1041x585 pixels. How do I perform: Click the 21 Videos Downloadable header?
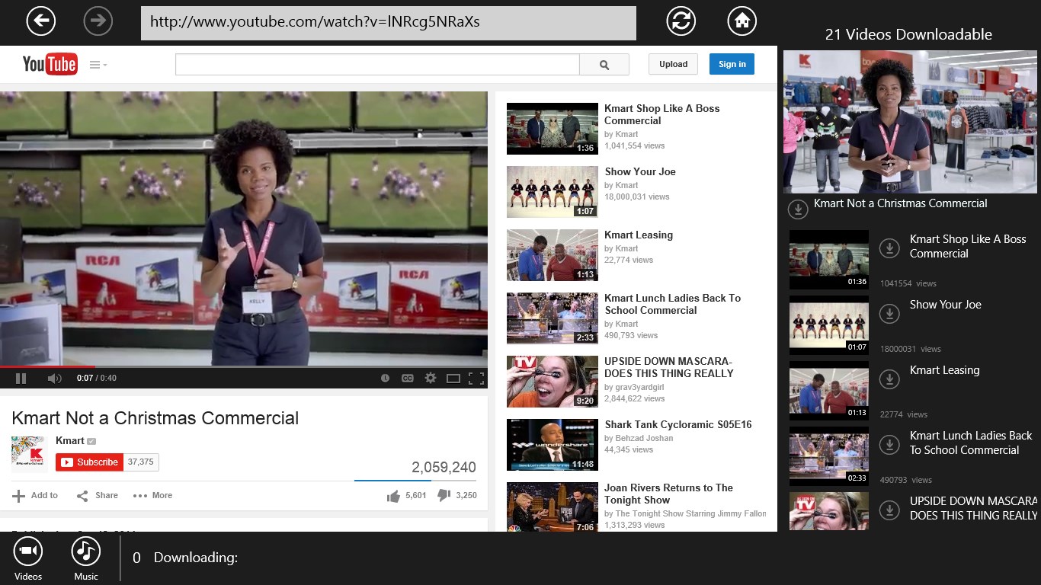908,34
